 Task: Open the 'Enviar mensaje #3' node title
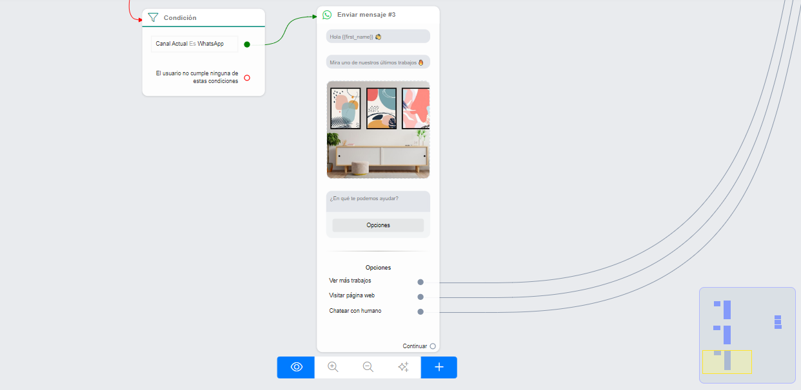[366, 14]
